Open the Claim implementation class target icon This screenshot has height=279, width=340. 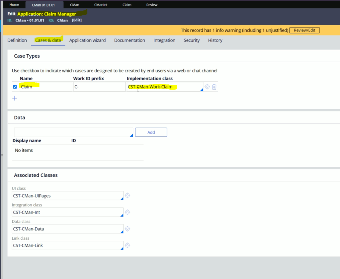click(x=207, y=87)
